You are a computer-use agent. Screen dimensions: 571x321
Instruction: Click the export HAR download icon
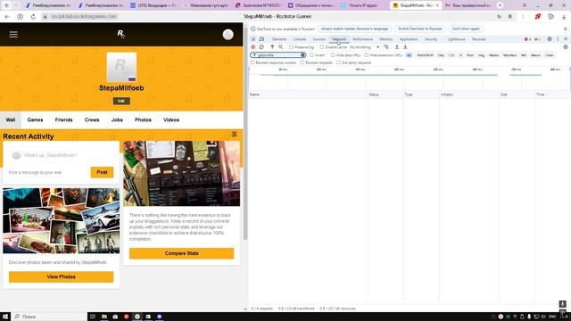(x=405, y=47)
